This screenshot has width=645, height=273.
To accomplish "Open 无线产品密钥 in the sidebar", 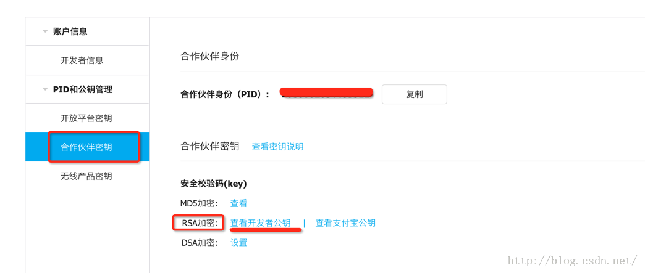I will pyautogui.click(x=86, y=176).
